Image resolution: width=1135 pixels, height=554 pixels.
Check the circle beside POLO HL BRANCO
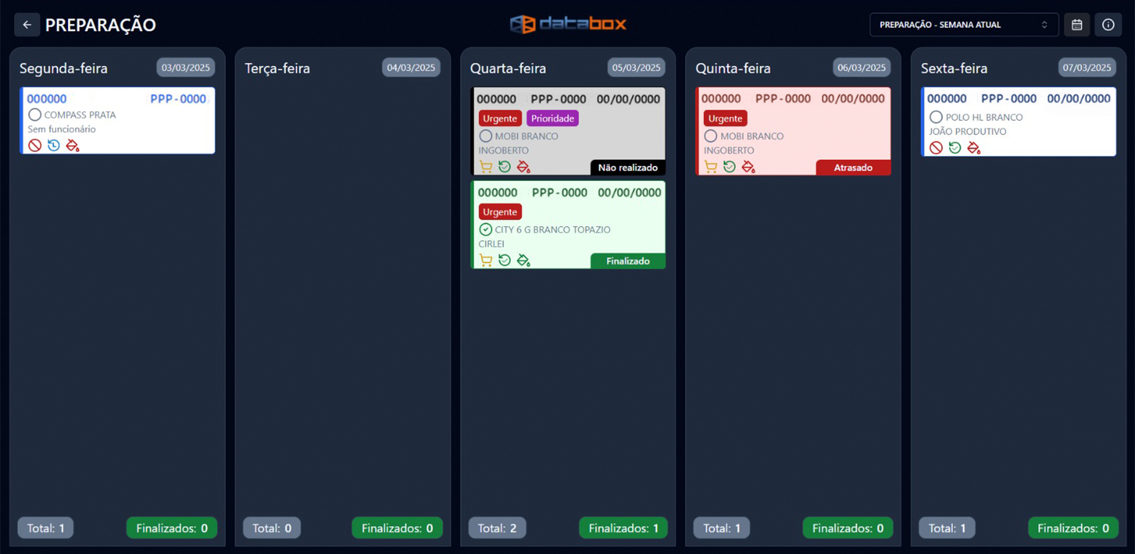(936, 117)
